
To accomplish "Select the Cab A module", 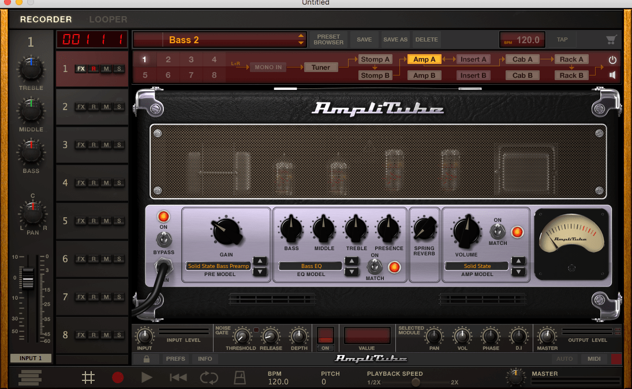I will [x=522, y=59].
